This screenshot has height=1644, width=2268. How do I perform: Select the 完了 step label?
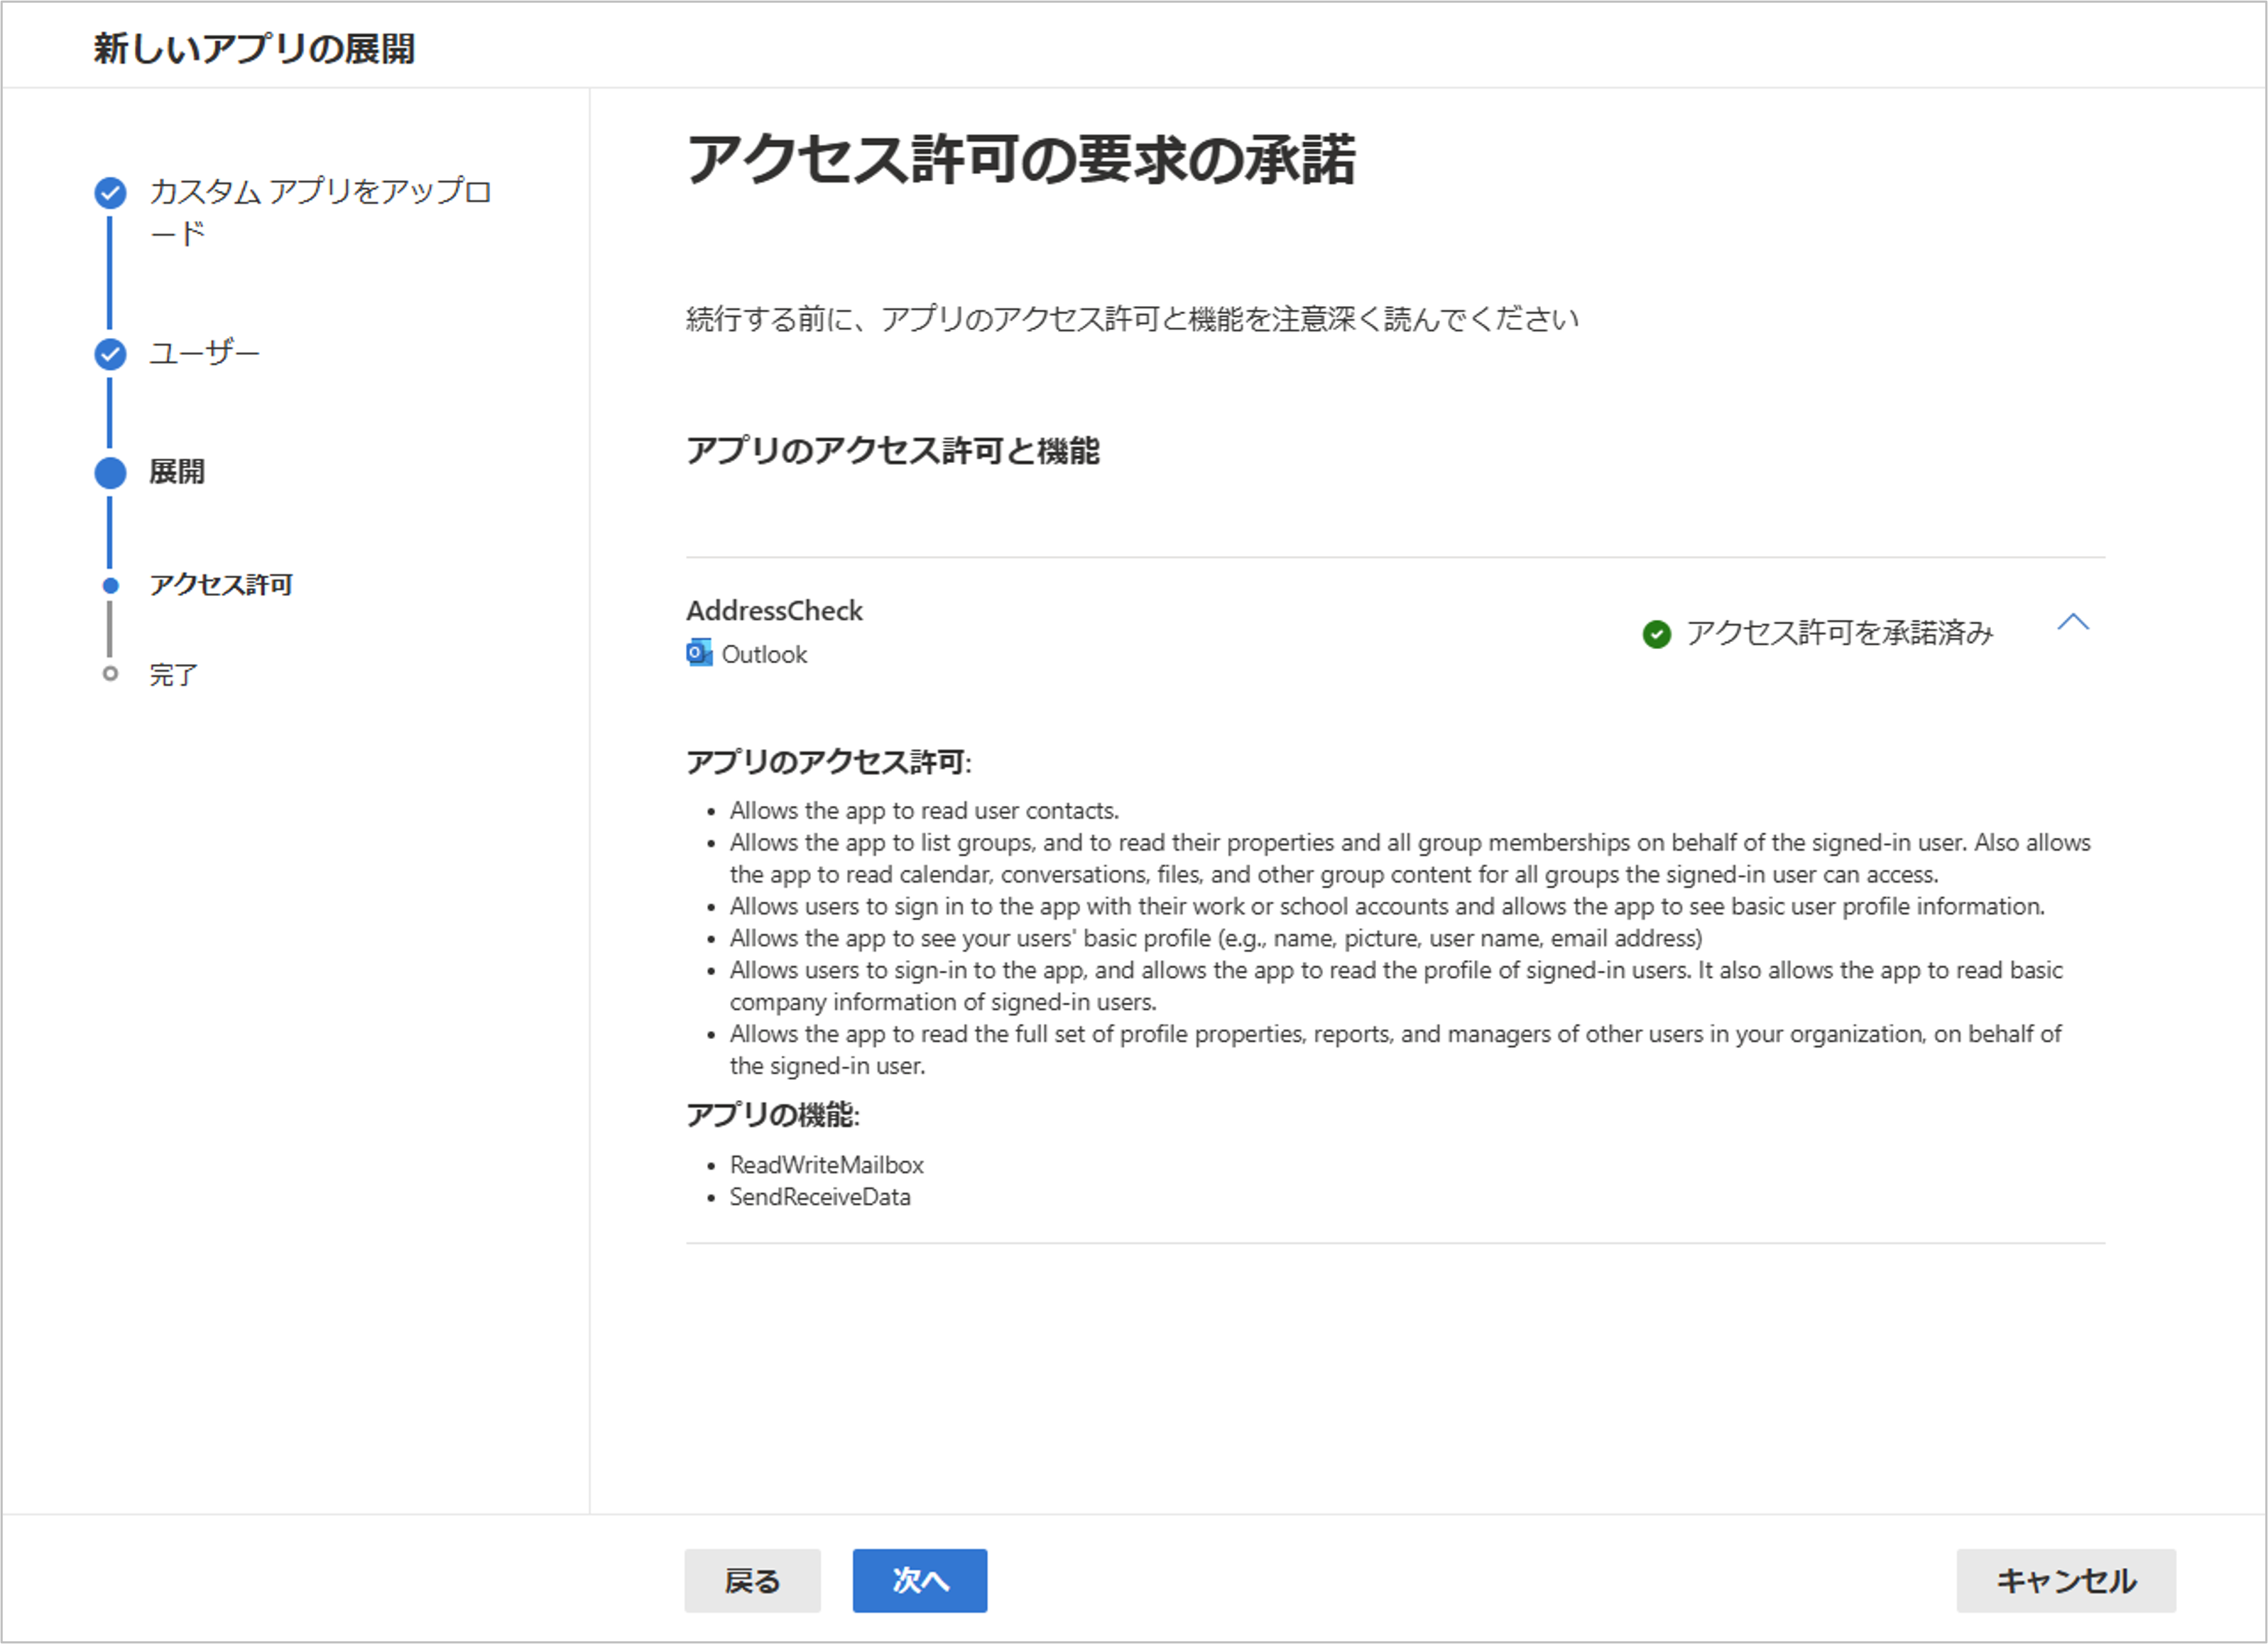(x=174, y=674)
